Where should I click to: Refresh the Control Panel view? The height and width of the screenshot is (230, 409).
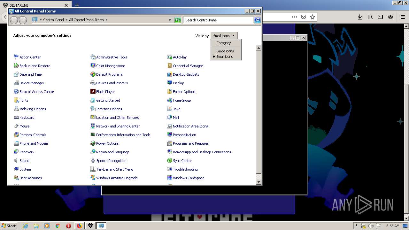pyautogui.click(x=178, y=20)
